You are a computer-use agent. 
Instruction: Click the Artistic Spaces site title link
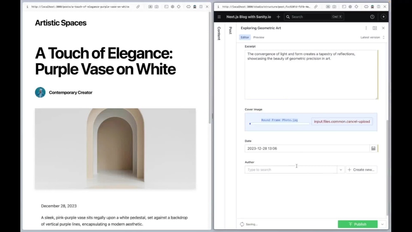(x=61, y=23)
